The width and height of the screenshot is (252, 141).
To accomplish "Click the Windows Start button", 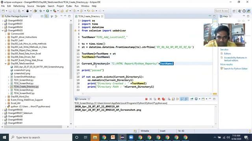I will pyautogui.click(x=4, y=137).
